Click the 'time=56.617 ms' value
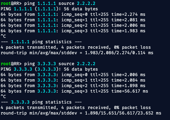170x120 pixels. (130, 91)
